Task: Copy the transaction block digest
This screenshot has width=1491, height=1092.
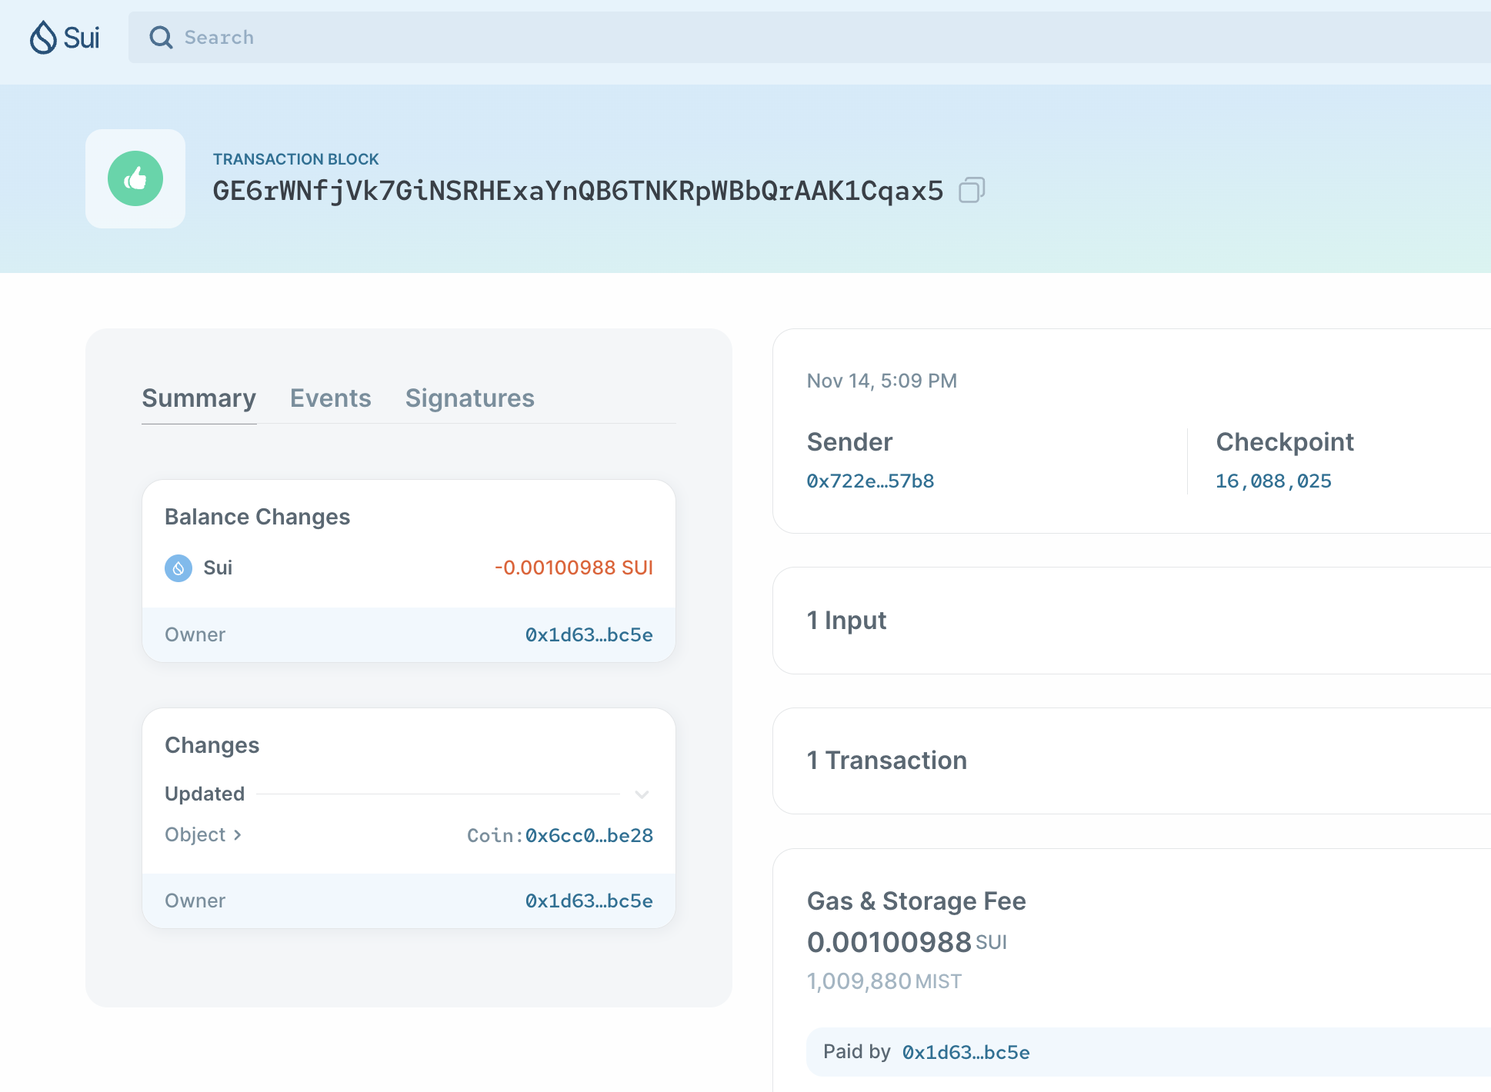Action: tap(972, 190)
